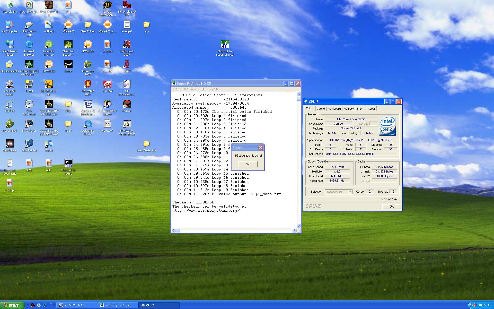The image size is (494, 309).
Task: Click Intel Core 2 Duo E6850 name field
Action: pyautogui.click(x=351, y=119)
